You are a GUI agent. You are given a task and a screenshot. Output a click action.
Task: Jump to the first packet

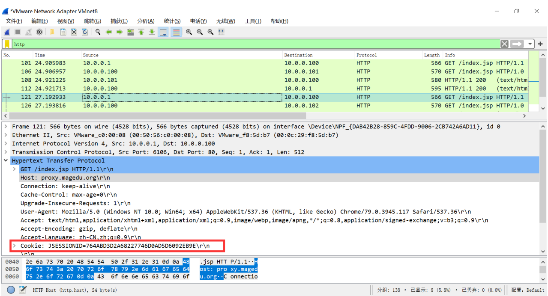(141, 32)
